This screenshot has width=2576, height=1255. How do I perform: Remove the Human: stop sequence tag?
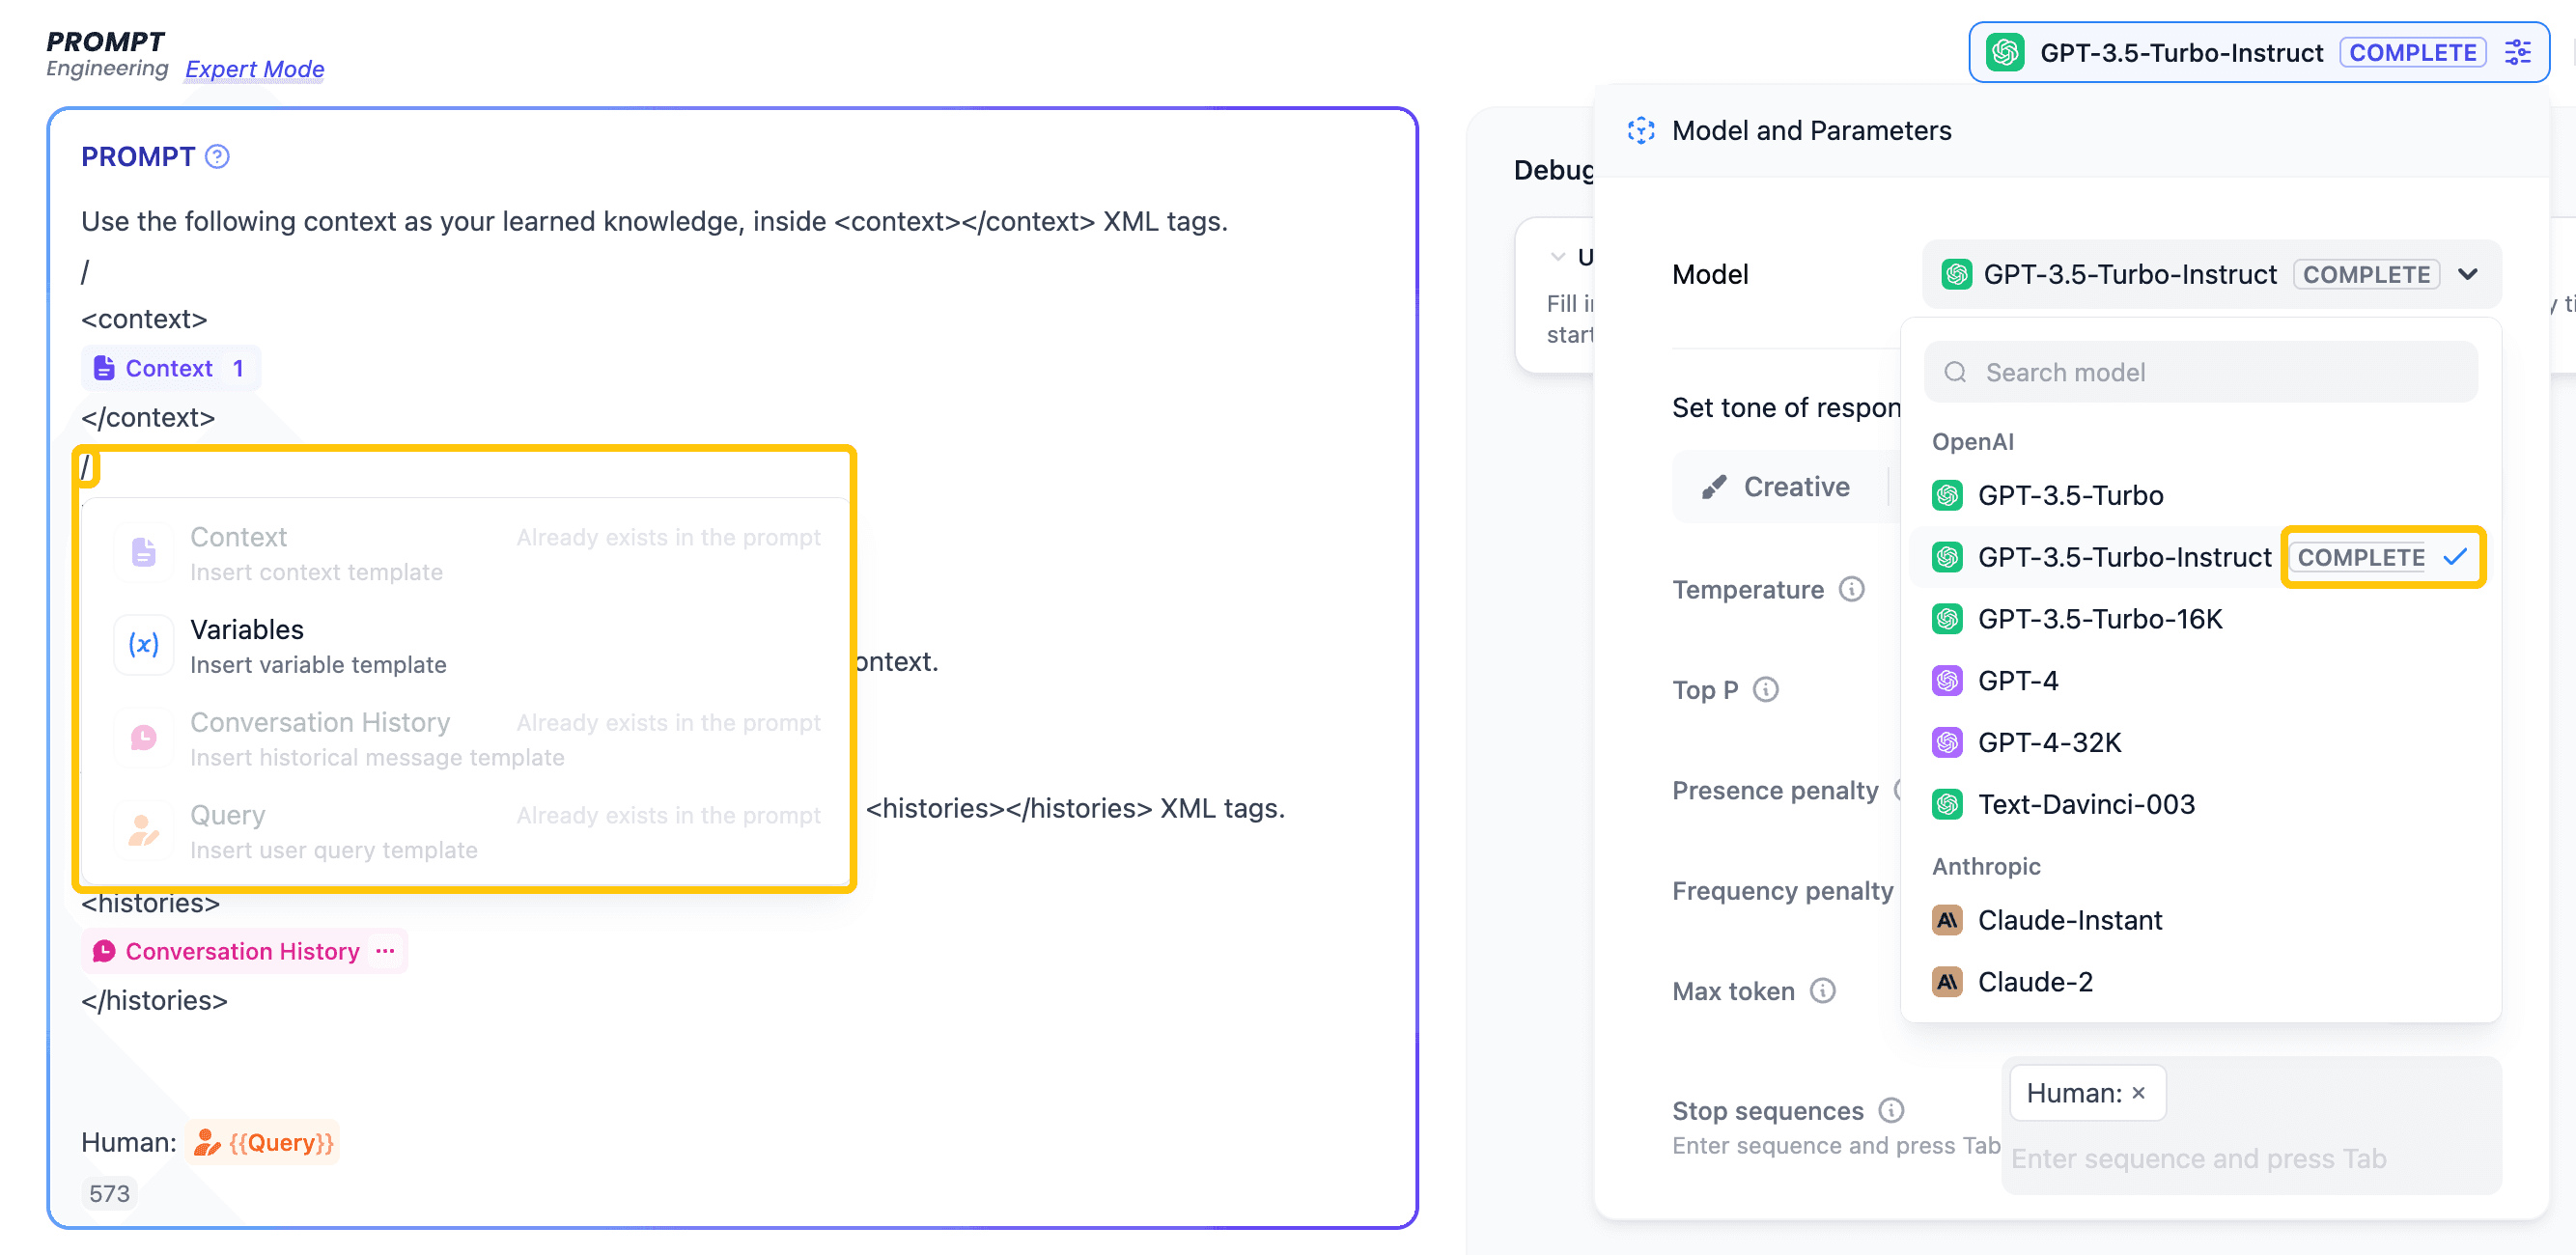[2138, 1093]
